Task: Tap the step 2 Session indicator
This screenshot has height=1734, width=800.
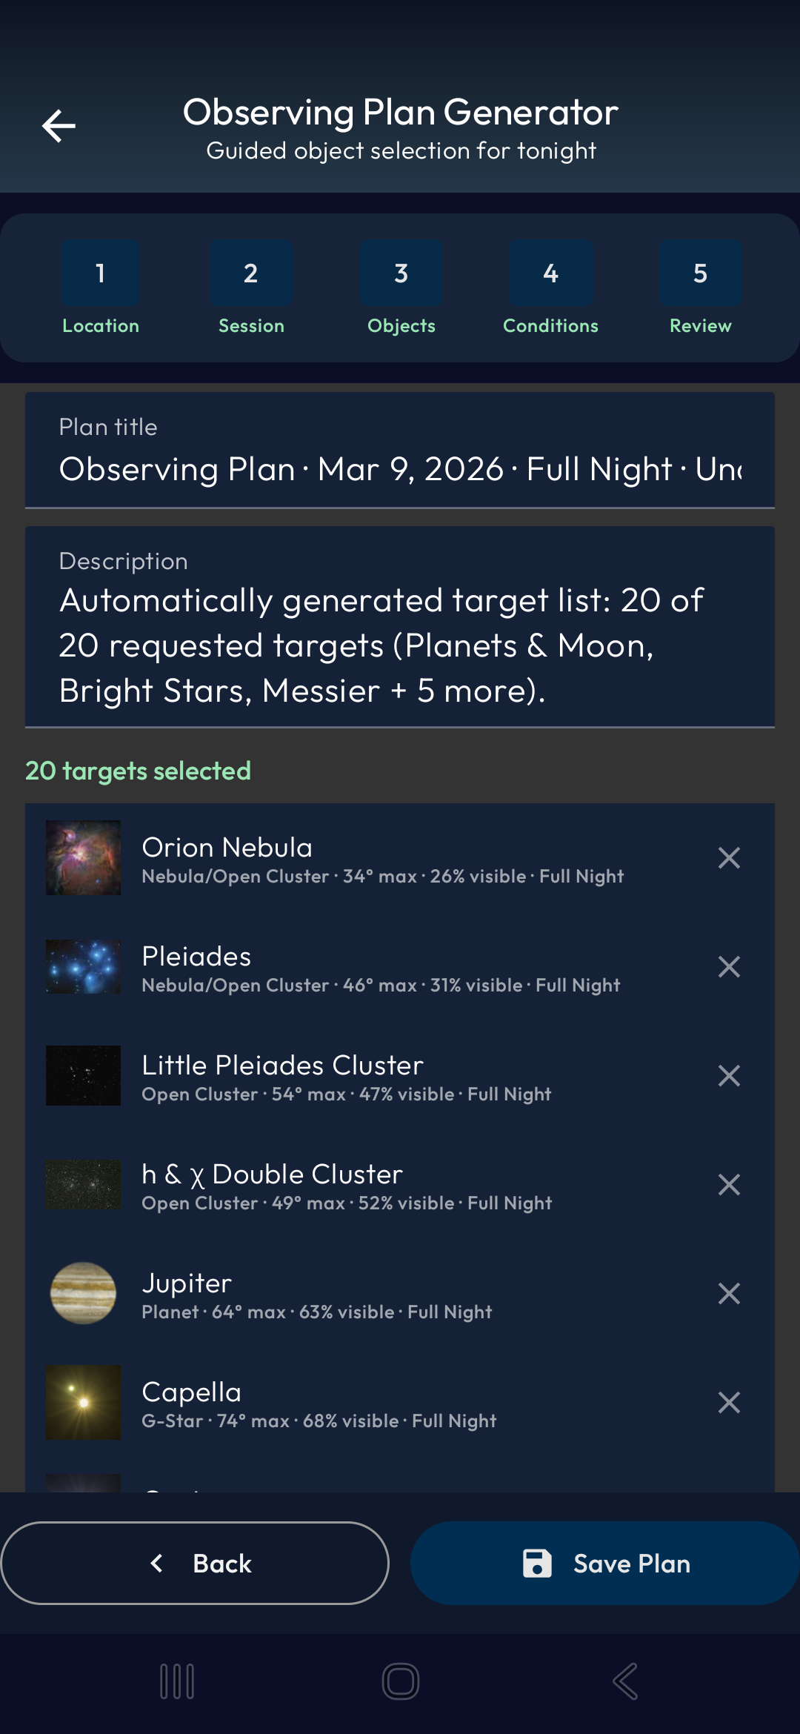Action: coord(250,273)
